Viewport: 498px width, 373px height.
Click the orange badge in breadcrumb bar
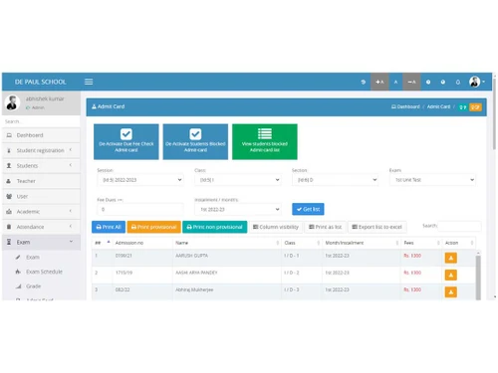[475, 107]
